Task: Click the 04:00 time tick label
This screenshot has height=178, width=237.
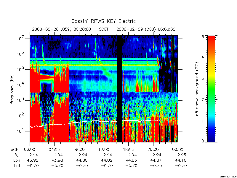Action: click(x=54, y=150)
